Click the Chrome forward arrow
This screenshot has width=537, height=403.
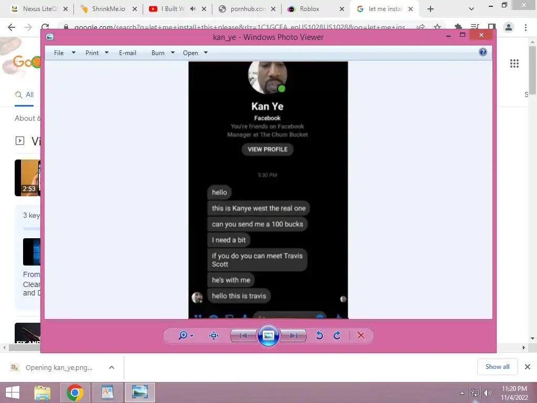tap(28, 27)
